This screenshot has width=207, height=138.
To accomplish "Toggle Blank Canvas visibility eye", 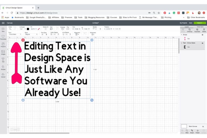I will 203,126.
